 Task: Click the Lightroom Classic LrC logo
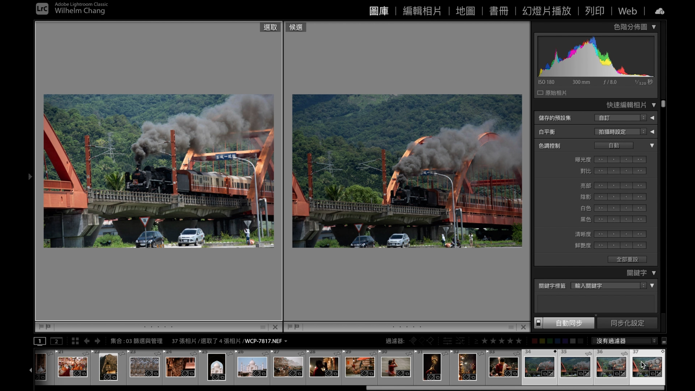click(42, 8)
